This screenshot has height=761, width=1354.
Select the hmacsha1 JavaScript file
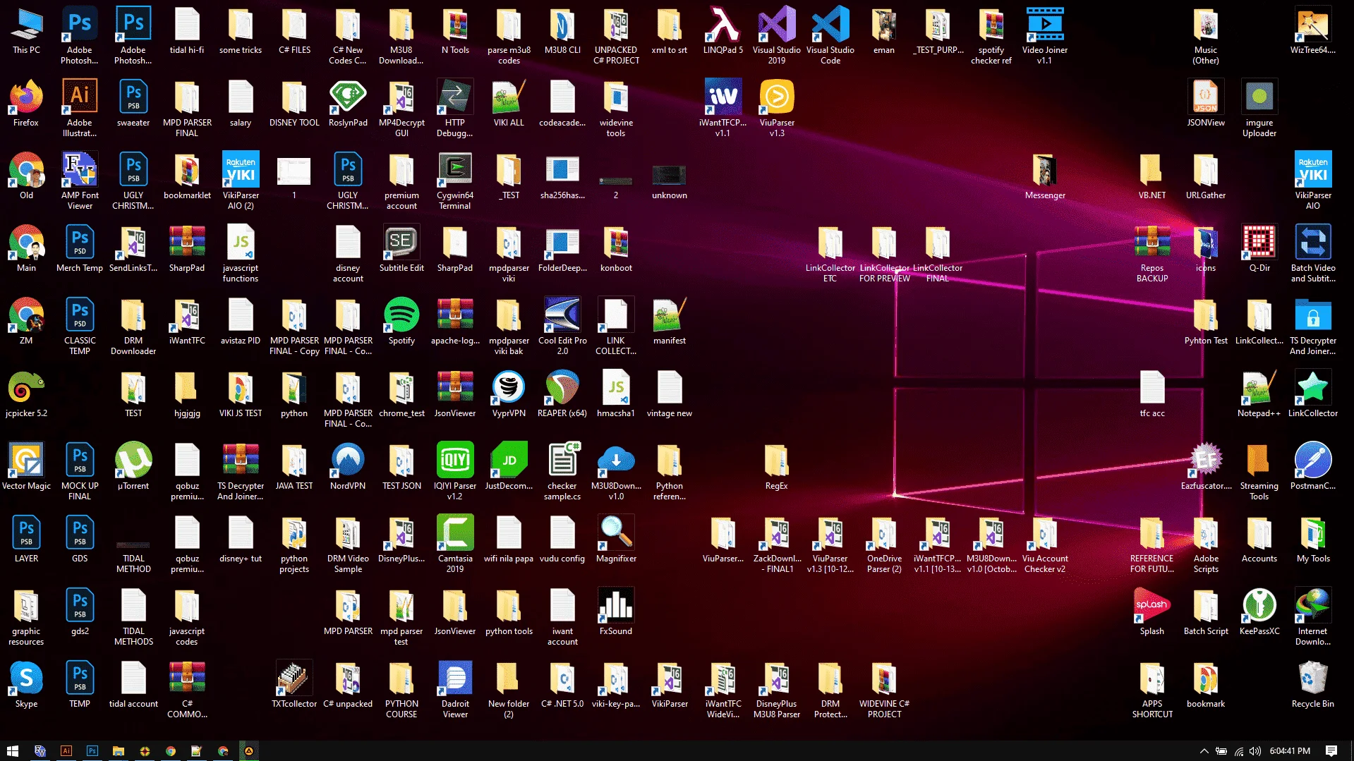pyautogui.click(x=616, y=394)
